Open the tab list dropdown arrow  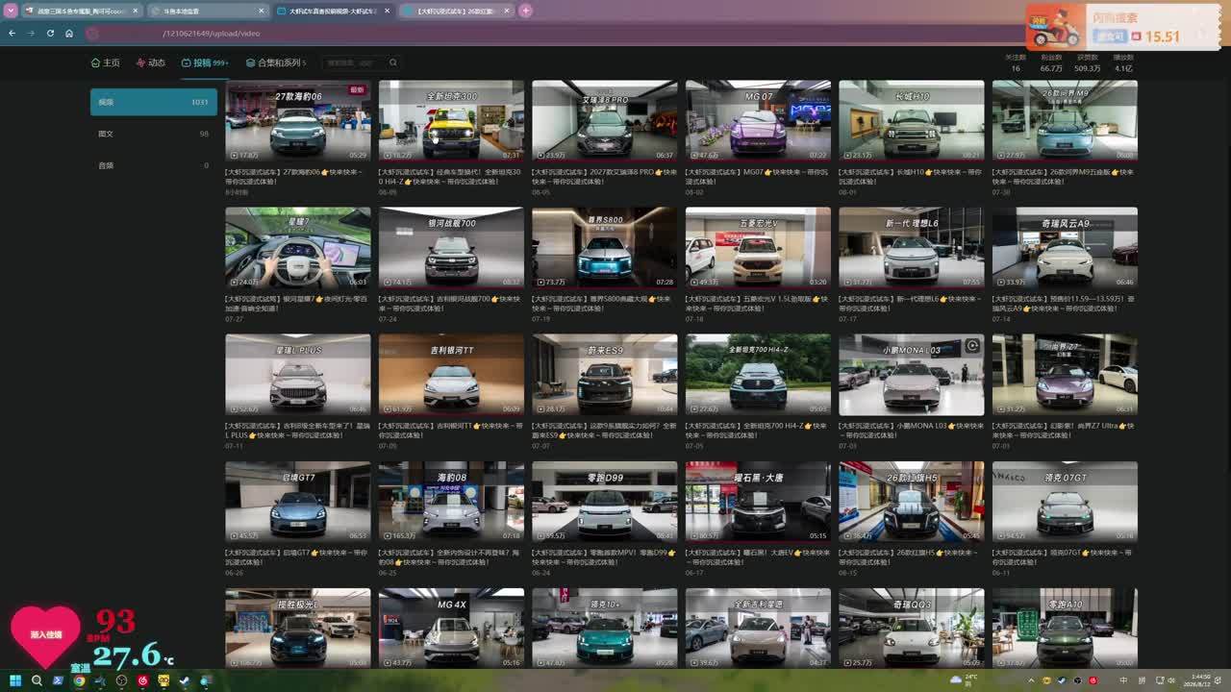tap(12, 11)
